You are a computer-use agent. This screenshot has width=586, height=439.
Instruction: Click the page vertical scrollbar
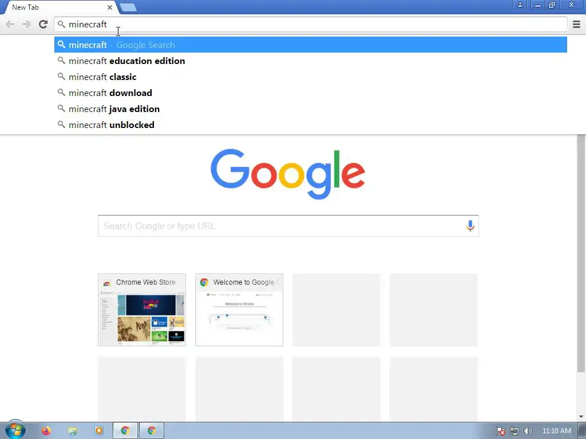(581, 254)
